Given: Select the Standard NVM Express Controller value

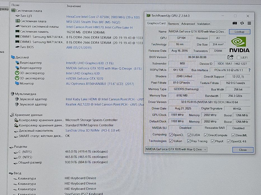Looking at the screenshot, I should click(90, 125).
